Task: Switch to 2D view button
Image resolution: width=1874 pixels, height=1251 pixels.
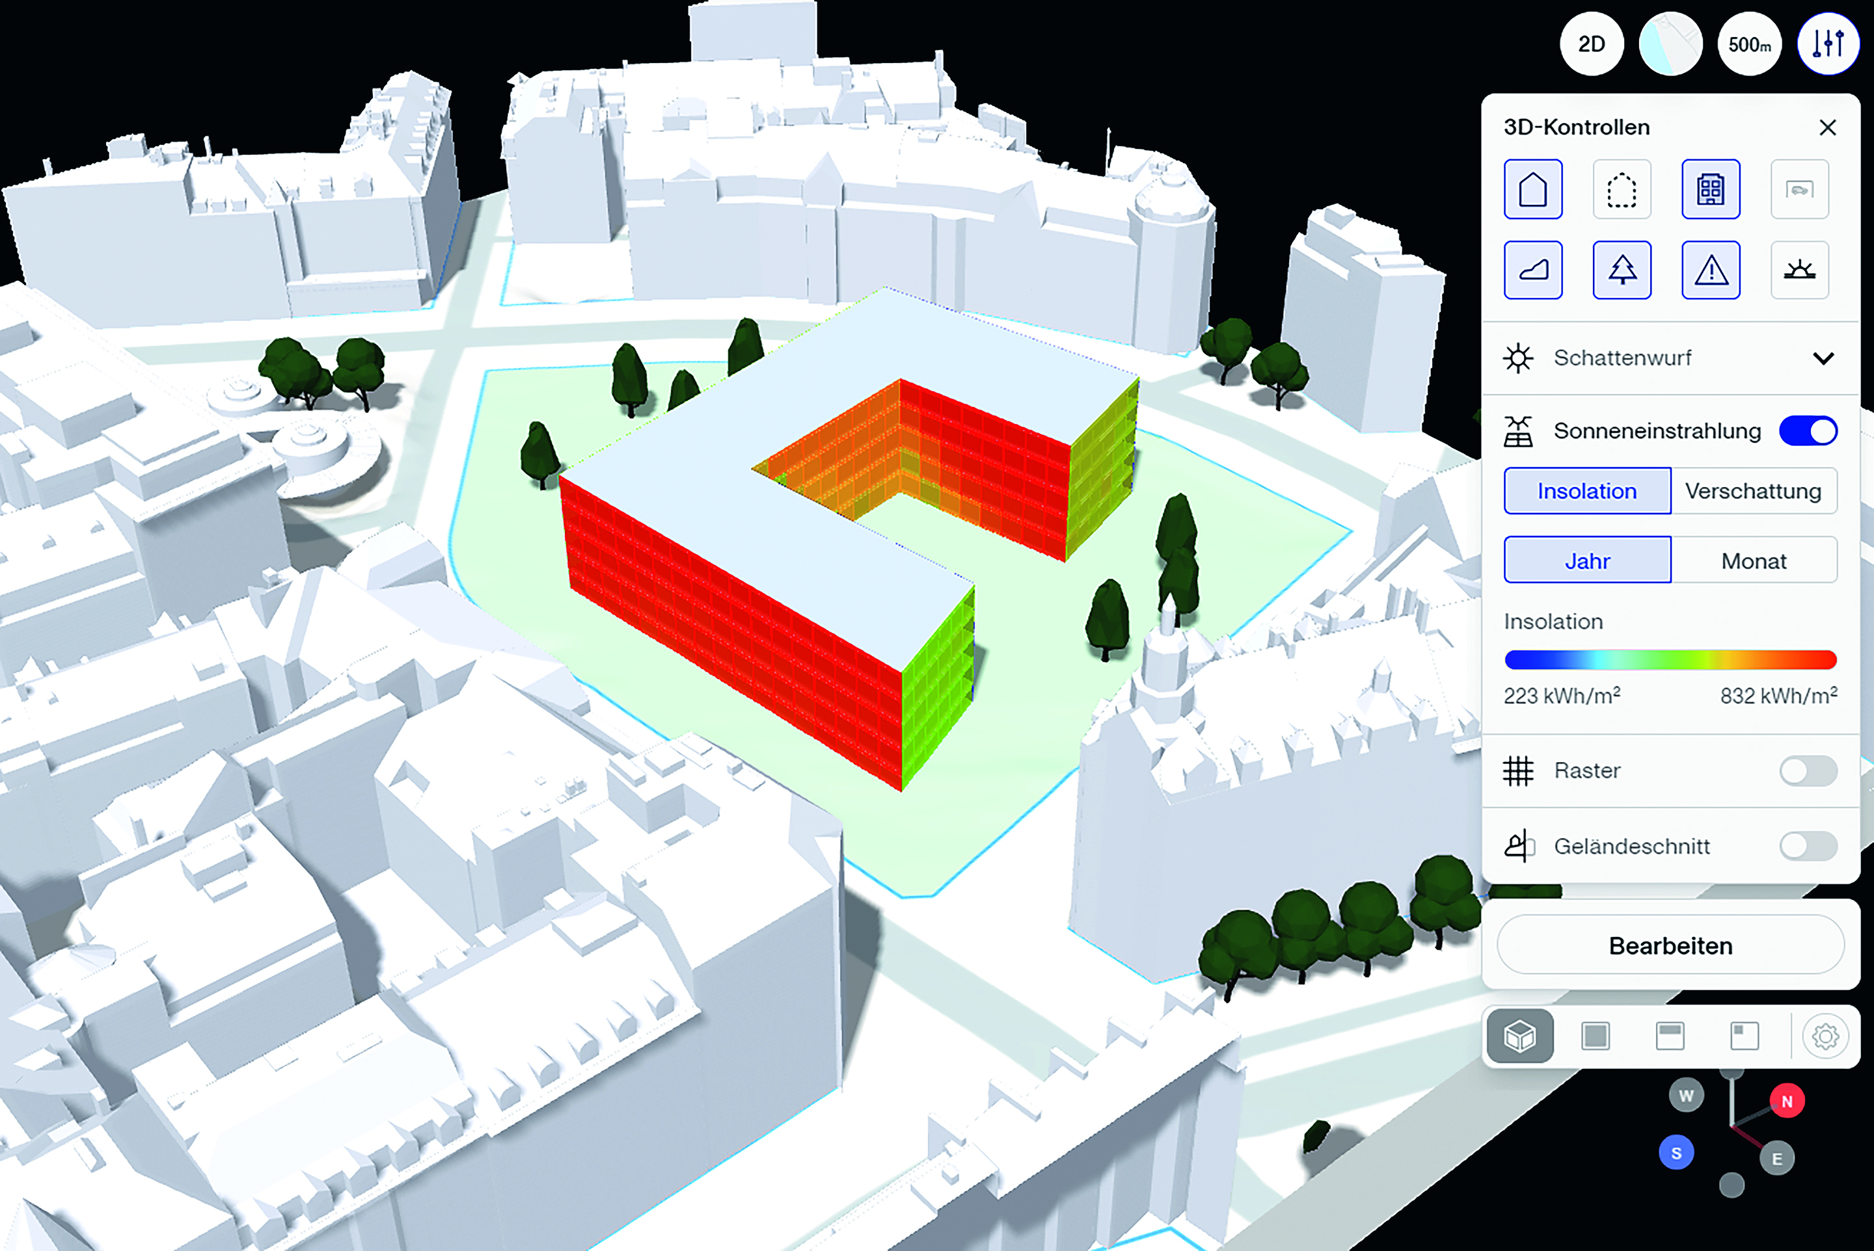Action: [1592, 44]
